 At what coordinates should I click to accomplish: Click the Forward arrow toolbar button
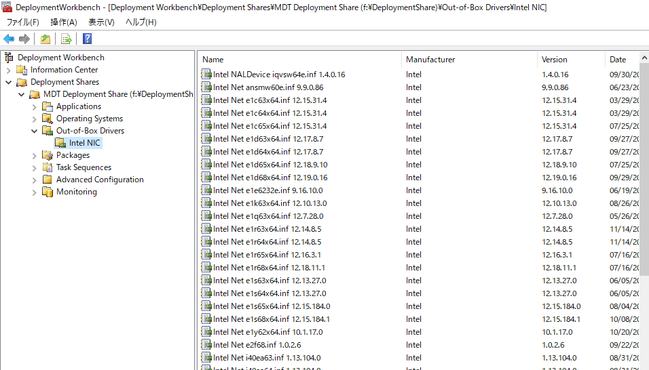[24, 39]
